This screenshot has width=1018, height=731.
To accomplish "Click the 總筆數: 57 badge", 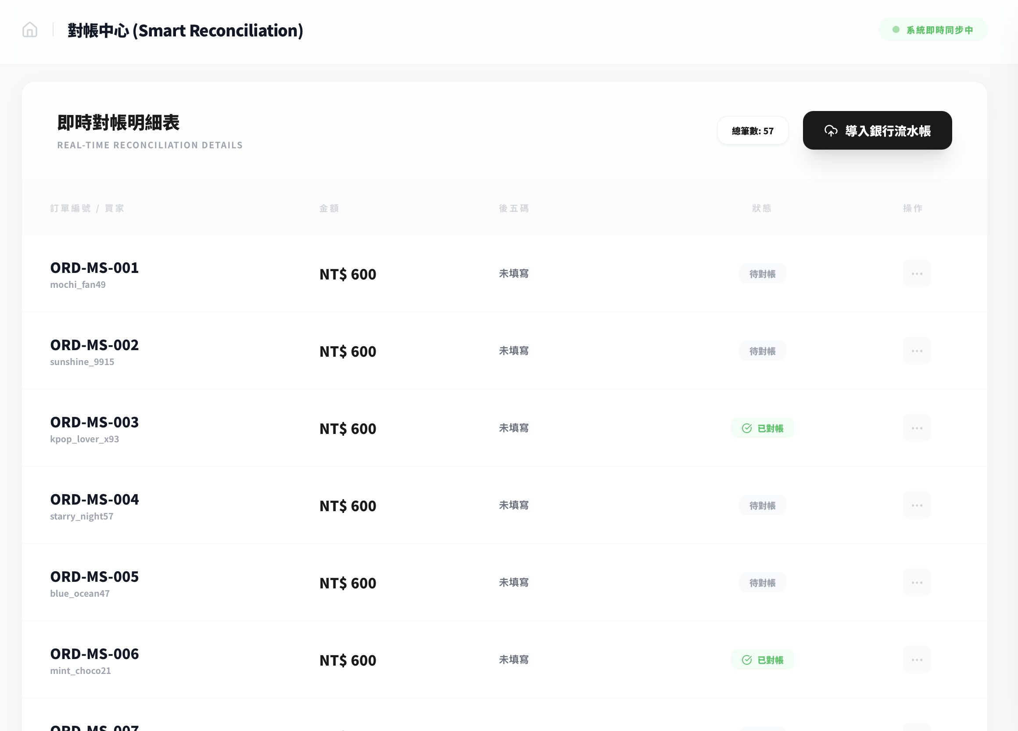I will click(x=752, y=131).
